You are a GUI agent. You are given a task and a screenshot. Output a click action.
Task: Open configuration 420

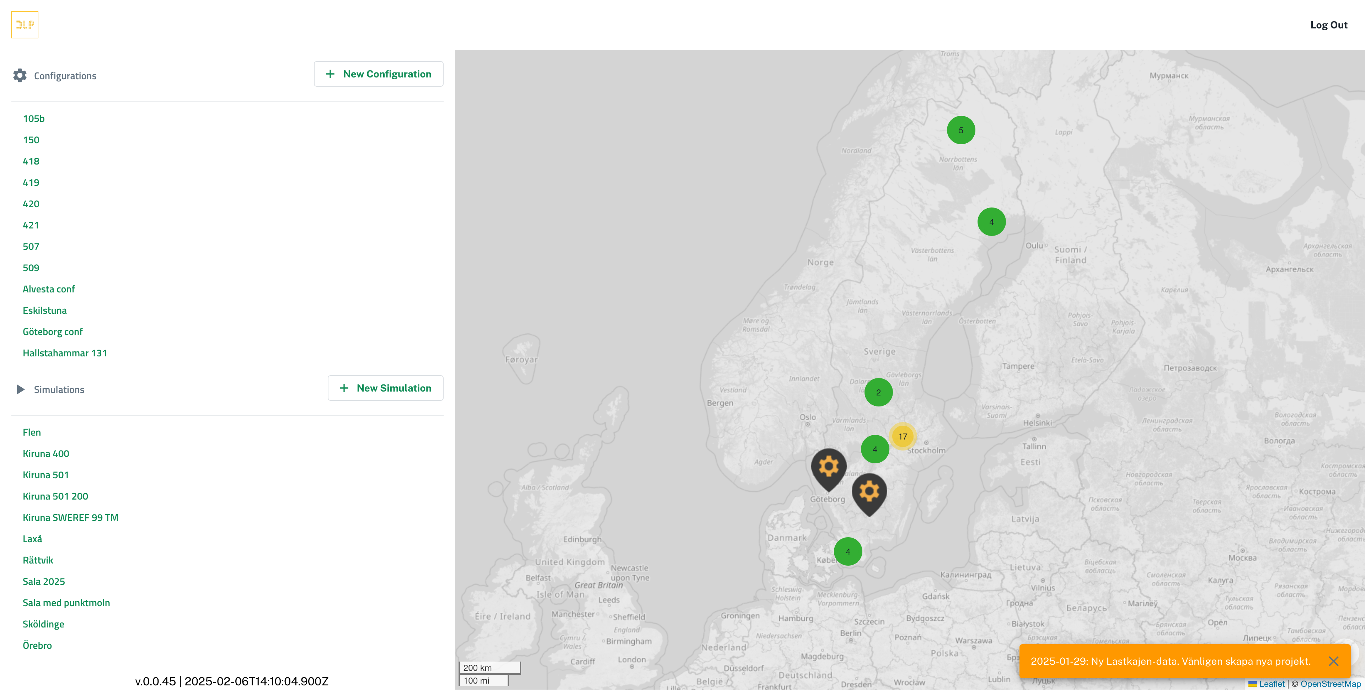click(31, 204)
